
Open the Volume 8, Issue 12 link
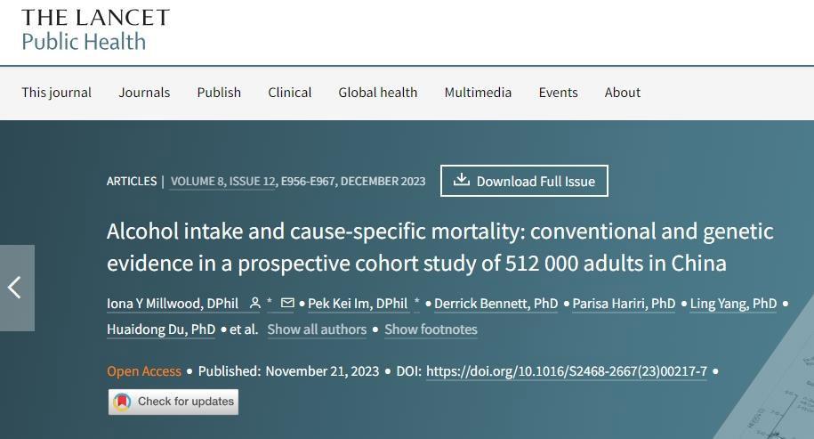(x=222, y=181)
